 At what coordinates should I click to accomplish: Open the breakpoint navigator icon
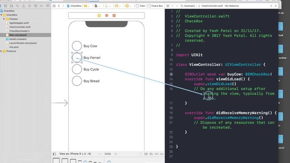(x=42, y=6)
